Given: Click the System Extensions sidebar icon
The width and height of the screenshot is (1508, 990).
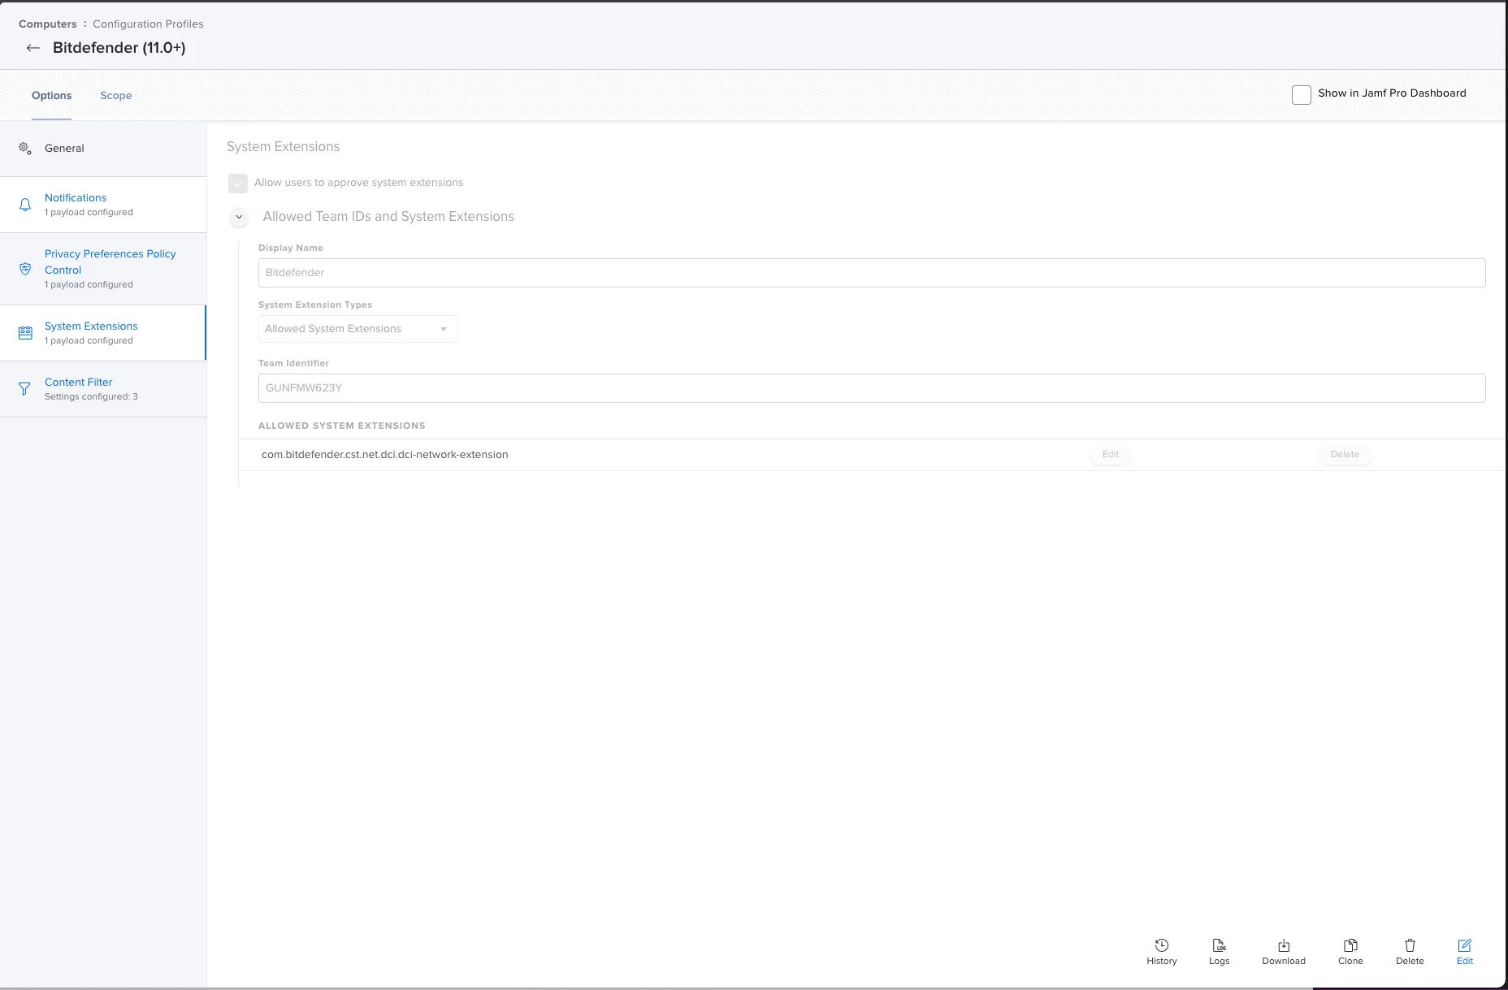Looking at the screenshot, I should point(25,333).
